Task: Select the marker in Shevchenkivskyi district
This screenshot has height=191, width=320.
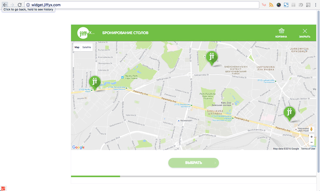Action: pos(211,57)
